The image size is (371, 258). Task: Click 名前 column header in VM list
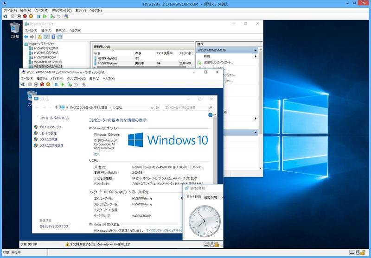tap(113, 53)
